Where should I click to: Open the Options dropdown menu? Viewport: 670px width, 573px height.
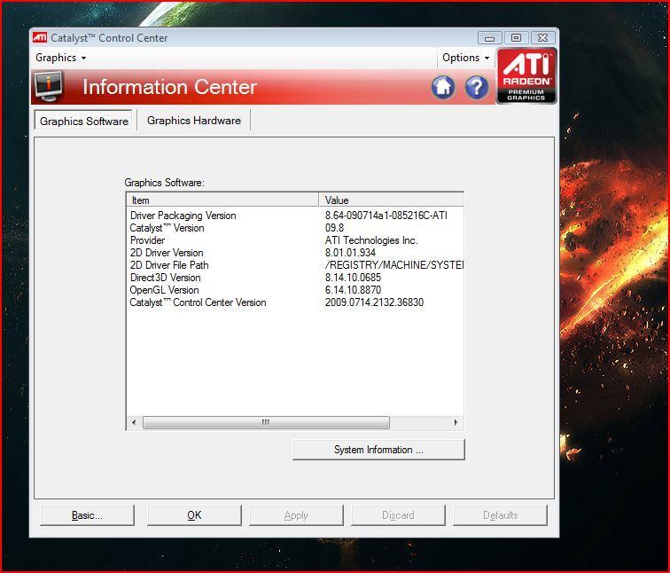466,58
